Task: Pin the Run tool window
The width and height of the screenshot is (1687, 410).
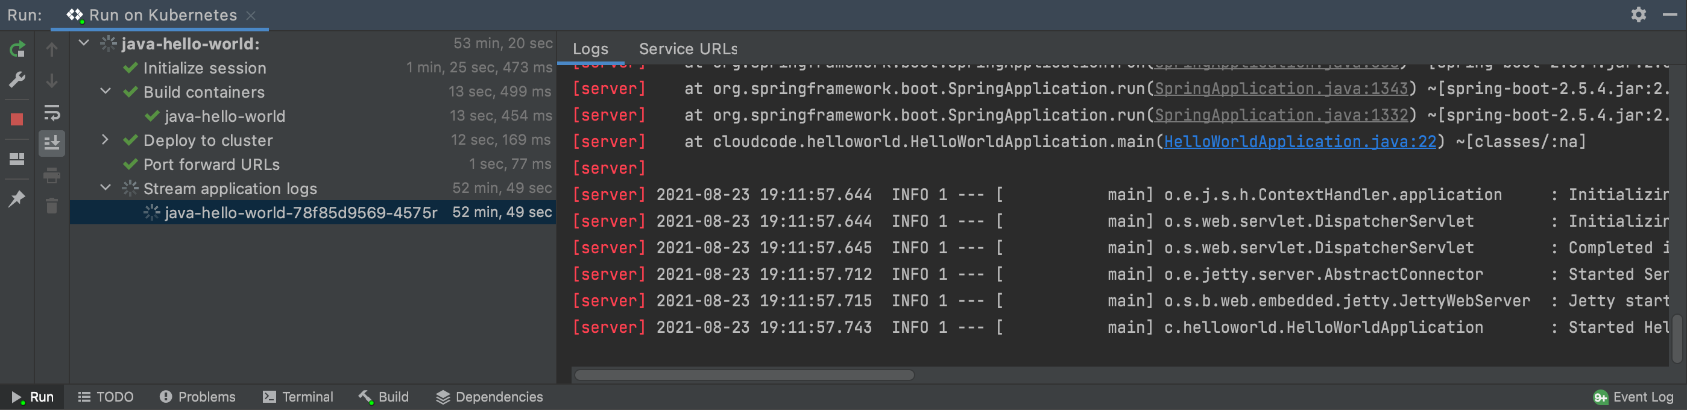Action: [17, 198]
